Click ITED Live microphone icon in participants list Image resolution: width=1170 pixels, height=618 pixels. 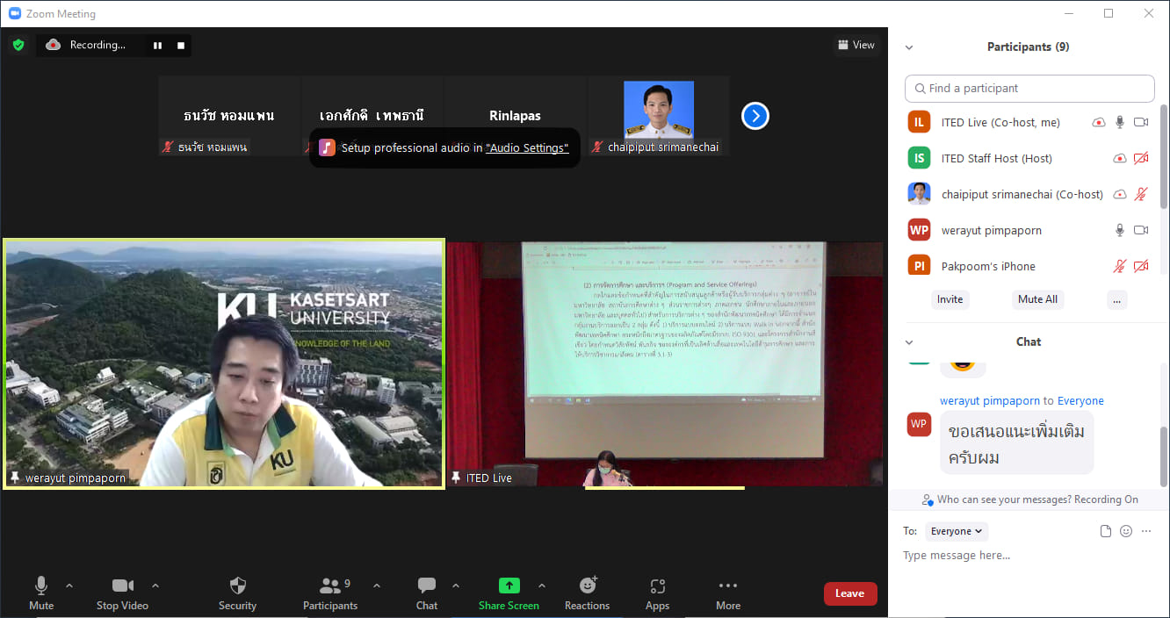[x=1120, y=123]
